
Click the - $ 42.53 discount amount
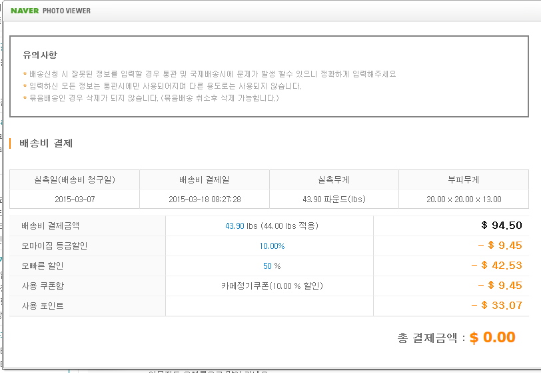tap(500, 266)
